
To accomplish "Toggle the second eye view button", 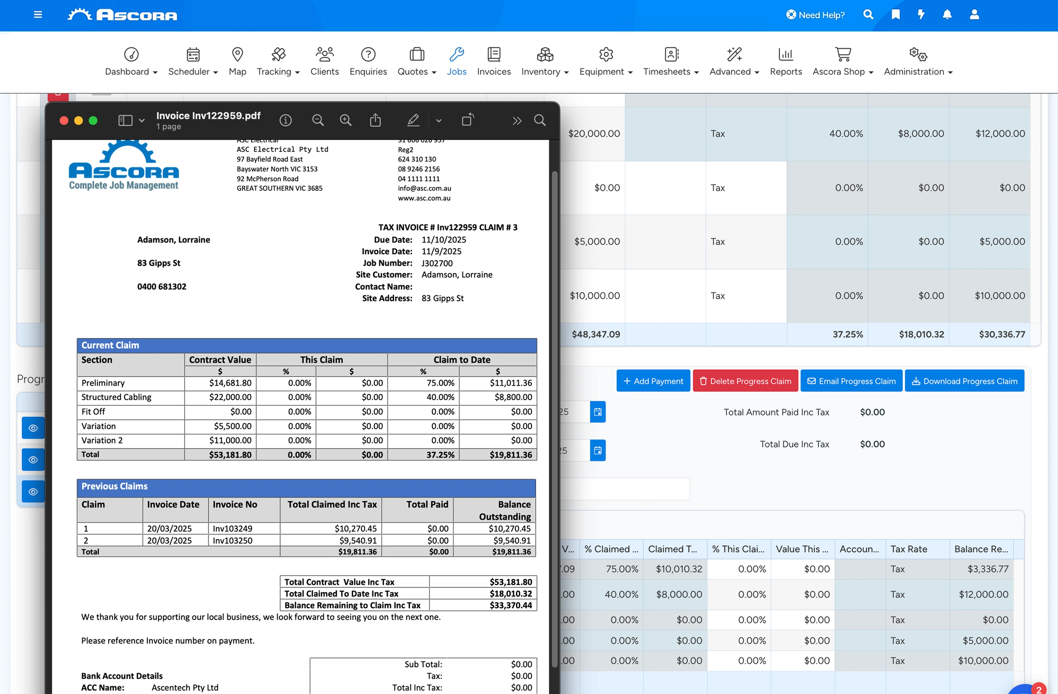I will (33, 460).
